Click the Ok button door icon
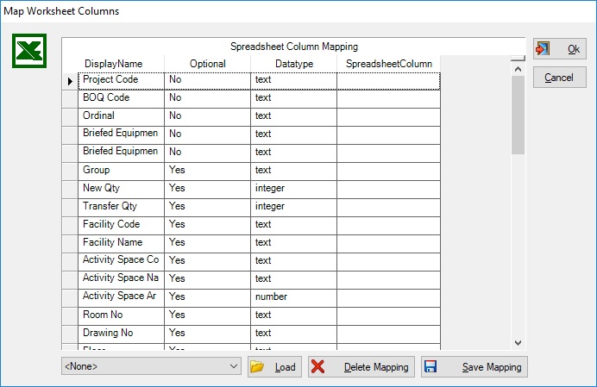This screenshot has width=597, height=387. pyautogui.click(x=544, y=49)
